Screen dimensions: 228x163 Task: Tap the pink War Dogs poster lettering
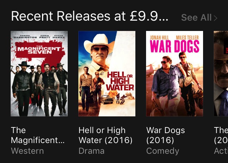(x=175, y=47)
